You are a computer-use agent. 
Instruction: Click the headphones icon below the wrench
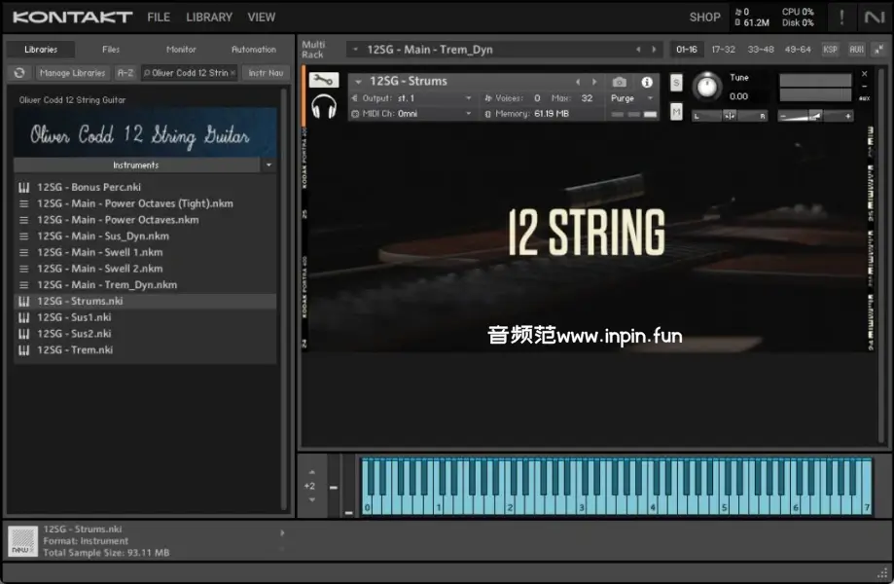tap(324, 106)
